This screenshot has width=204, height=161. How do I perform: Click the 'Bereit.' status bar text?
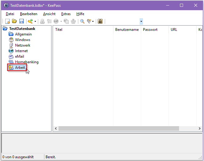coord(51,157)
